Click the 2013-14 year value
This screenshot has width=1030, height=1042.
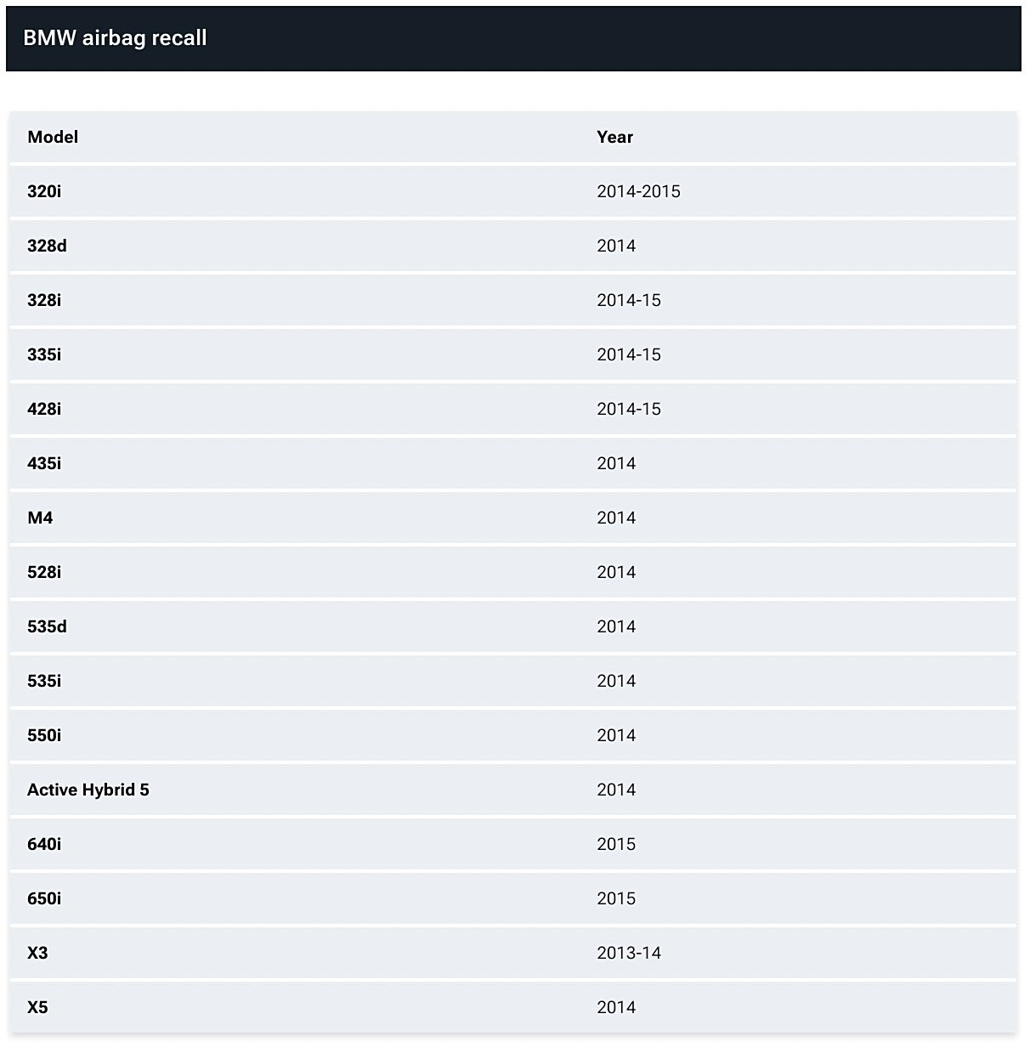(x=629, y=953)
